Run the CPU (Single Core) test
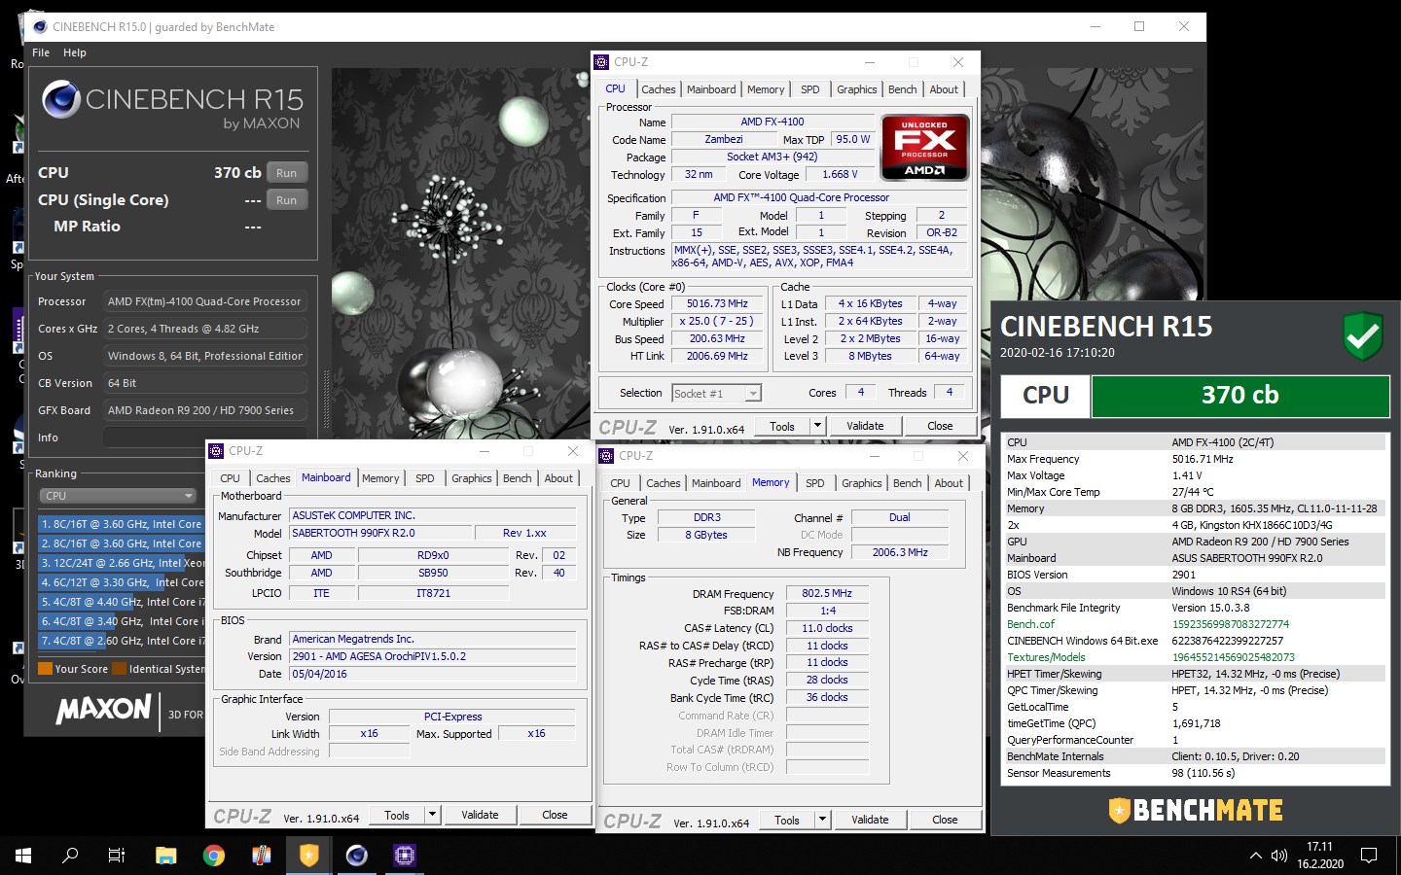Screen dimensions: 1401x875 coord(286,200)
